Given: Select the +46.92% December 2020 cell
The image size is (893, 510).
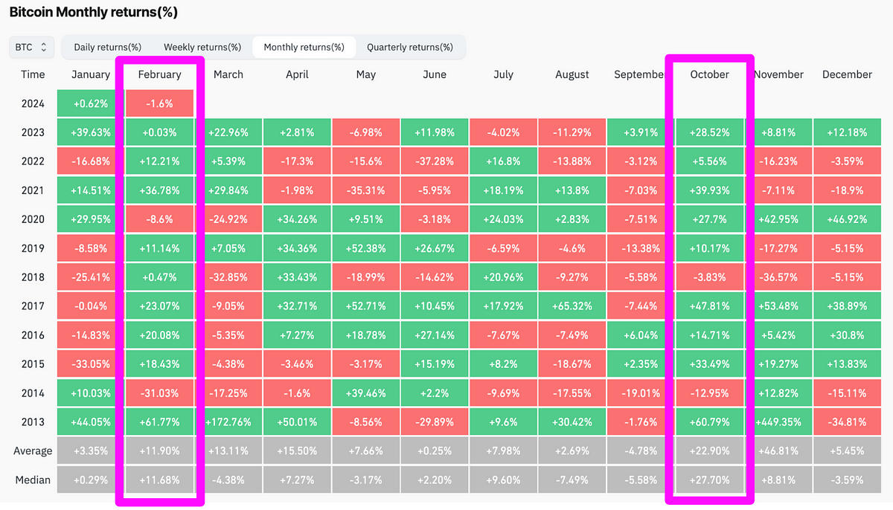Looking at the screenshot, I should click(847, 219).
